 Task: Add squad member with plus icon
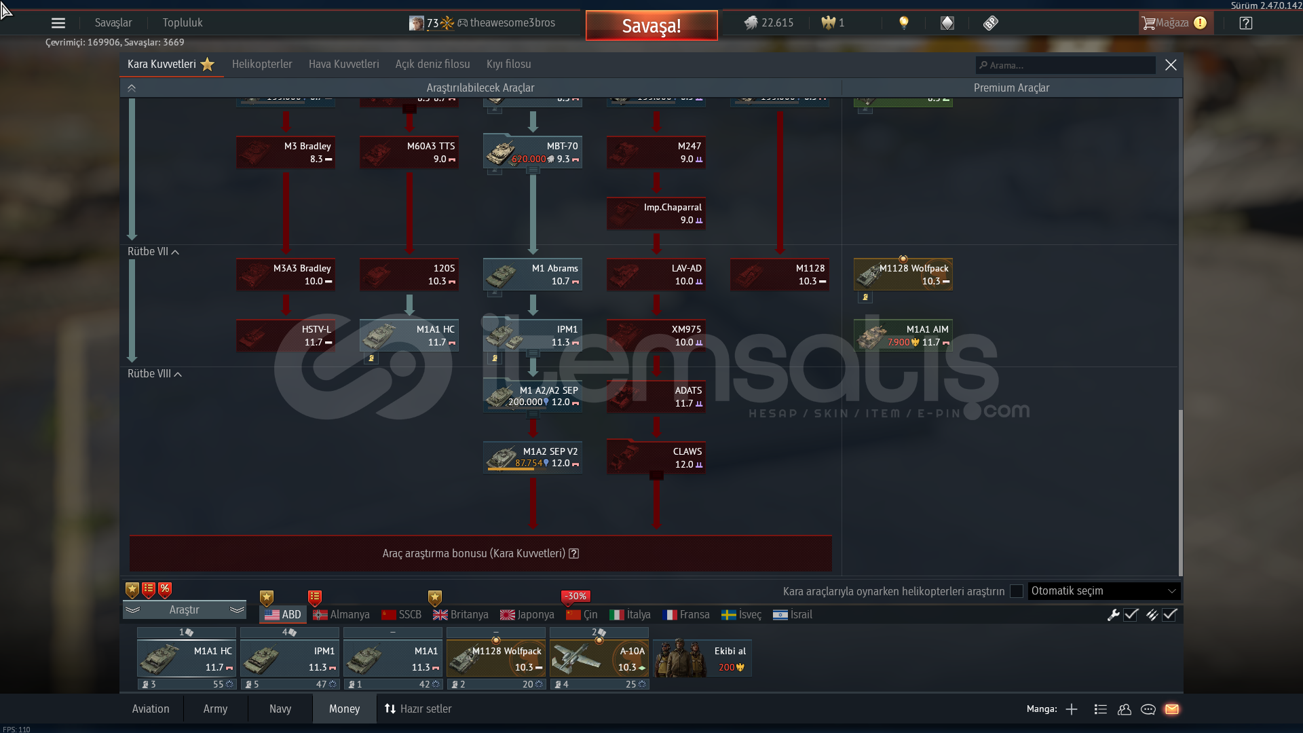coord(1072,709)
